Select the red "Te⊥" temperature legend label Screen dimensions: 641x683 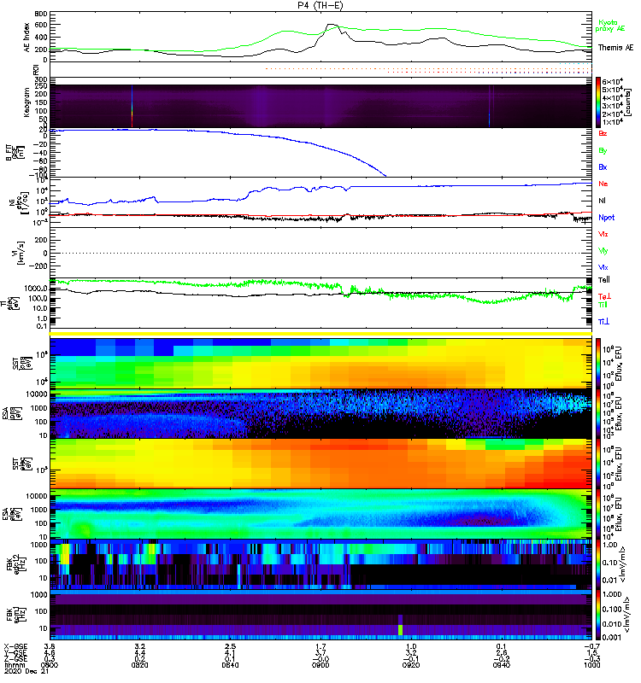605,296
